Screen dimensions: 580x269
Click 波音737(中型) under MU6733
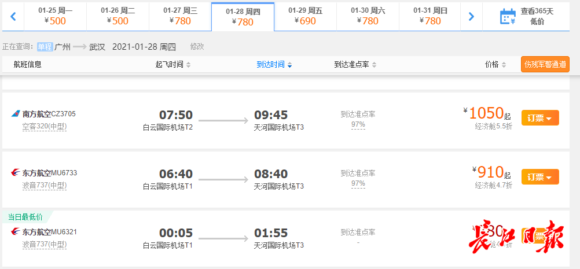click(x=45, y=186)
